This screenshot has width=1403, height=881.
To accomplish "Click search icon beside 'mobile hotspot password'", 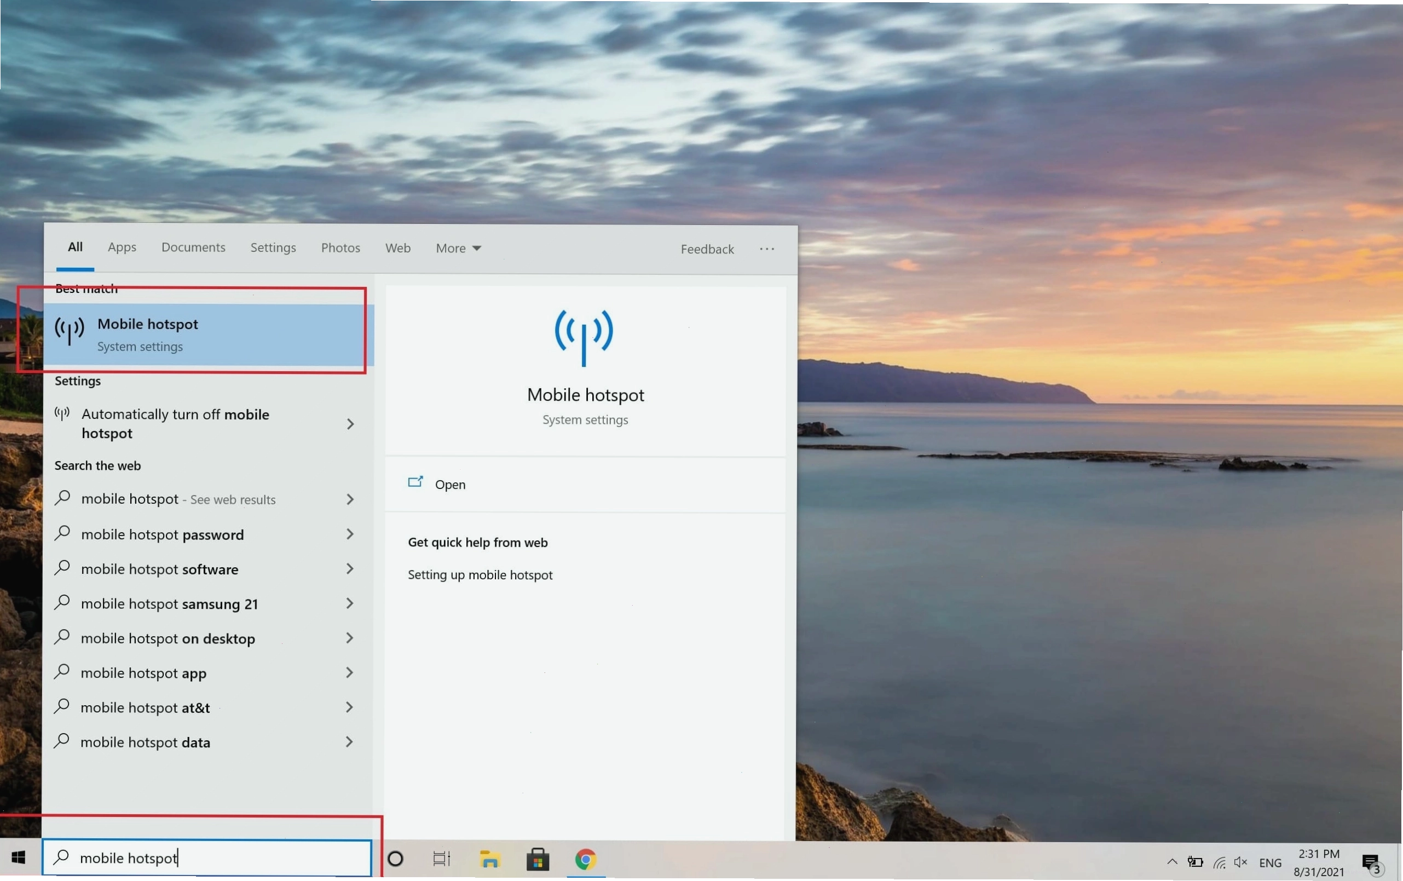I will 62,533.
